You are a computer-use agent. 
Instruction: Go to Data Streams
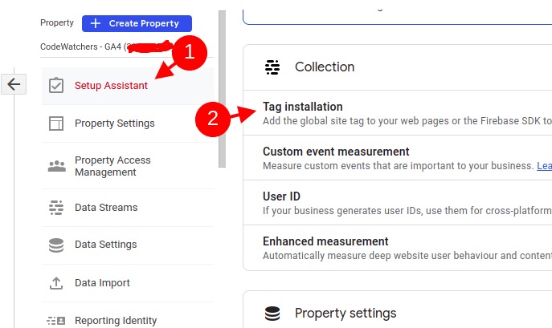(x=128, y=208)
